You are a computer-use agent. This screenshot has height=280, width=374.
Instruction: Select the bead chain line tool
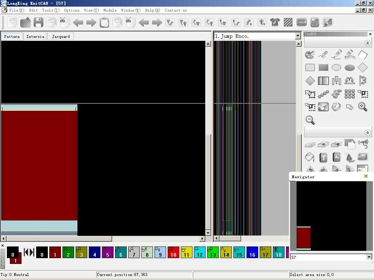[324, 94]
